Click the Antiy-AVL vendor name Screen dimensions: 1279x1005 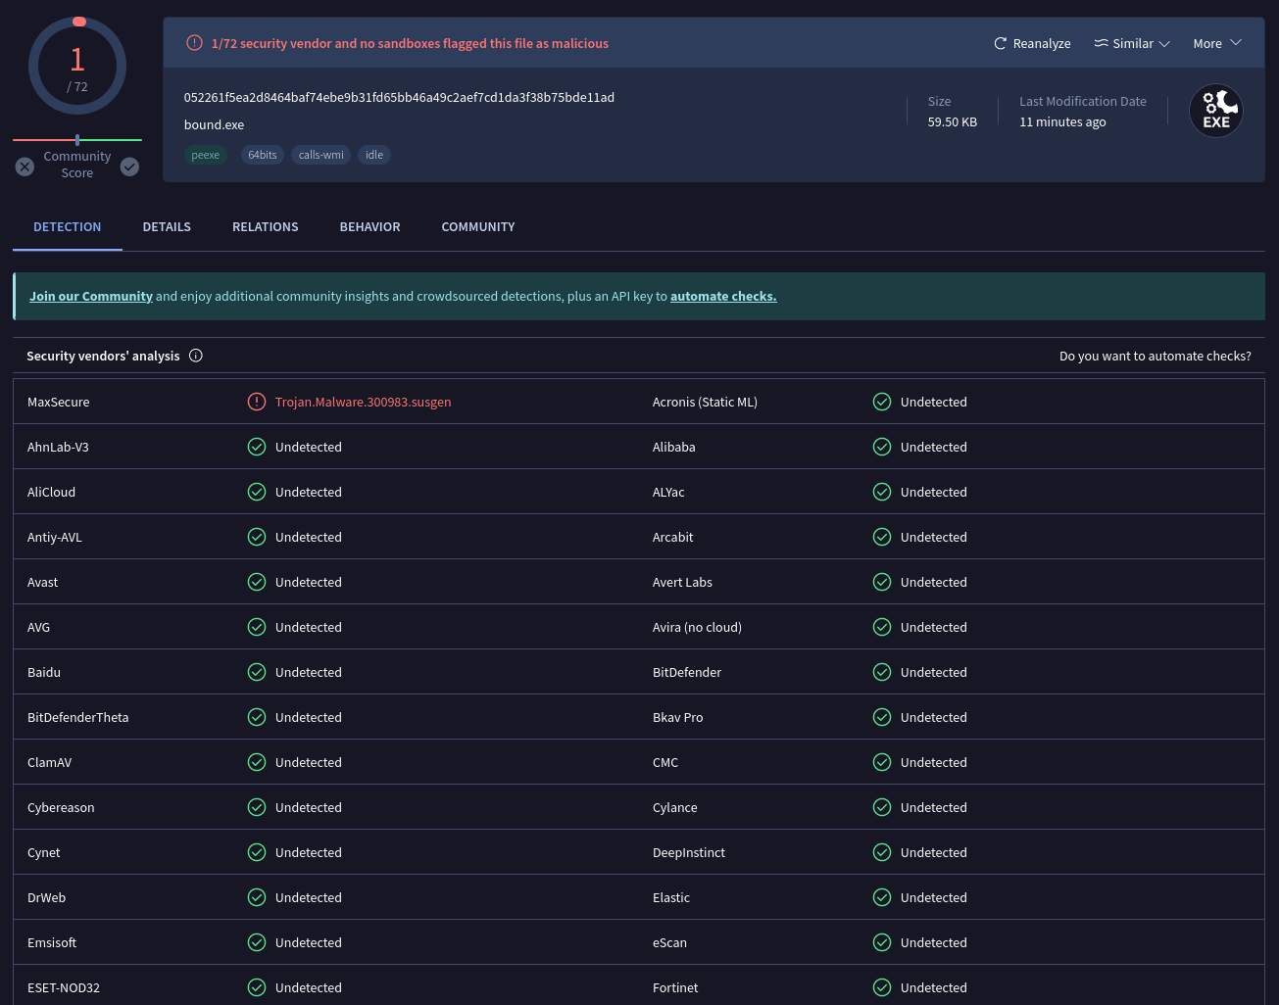pyautogui.click(x=55, y=537)
